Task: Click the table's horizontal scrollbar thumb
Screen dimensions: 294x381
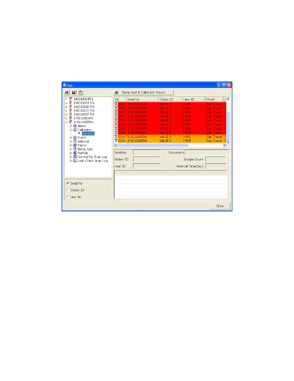Action: point(153,145)
